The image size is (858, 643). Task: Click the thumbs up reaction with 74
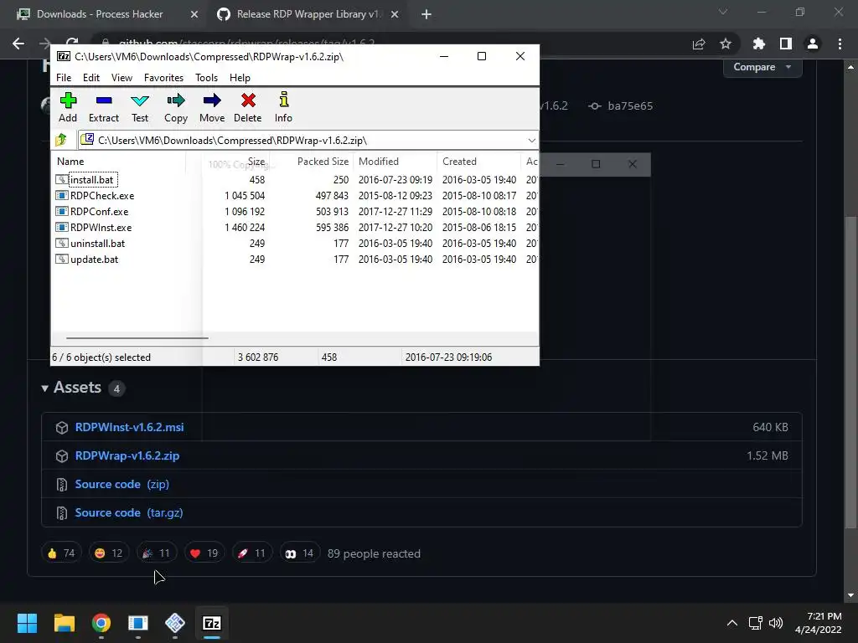point(61,553)
